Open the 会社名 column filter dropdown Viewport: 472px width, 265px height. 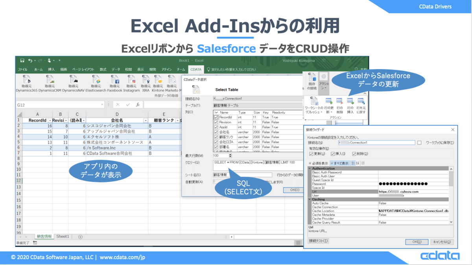click(145, 120)
